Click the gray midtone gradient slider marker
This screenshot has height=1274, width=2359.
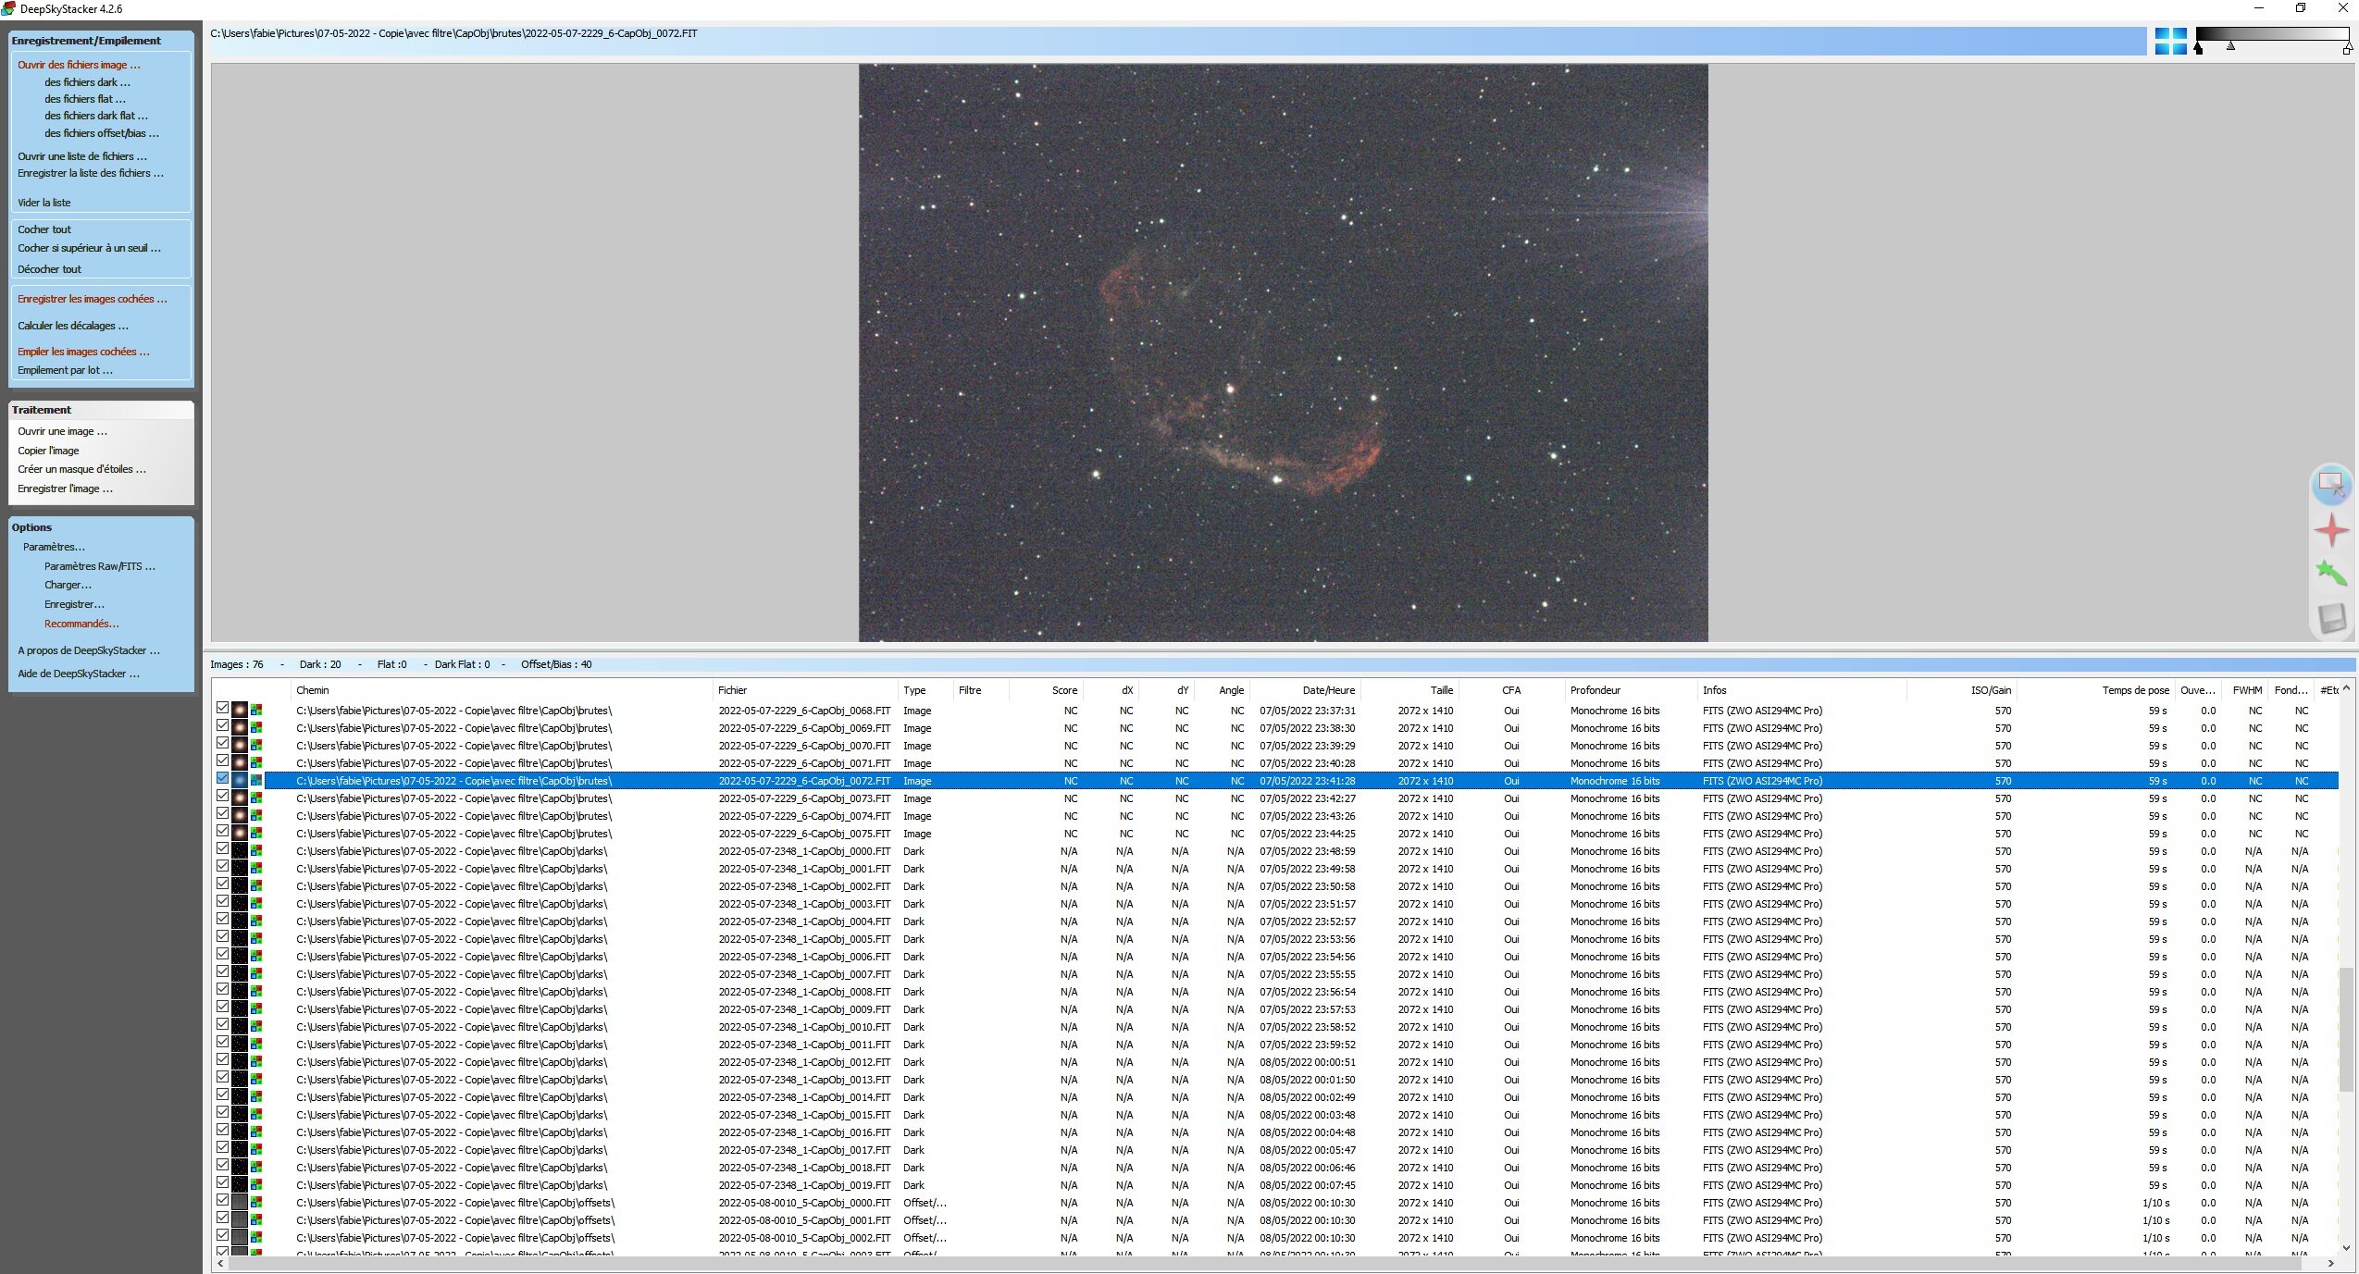coord(2230,46)
